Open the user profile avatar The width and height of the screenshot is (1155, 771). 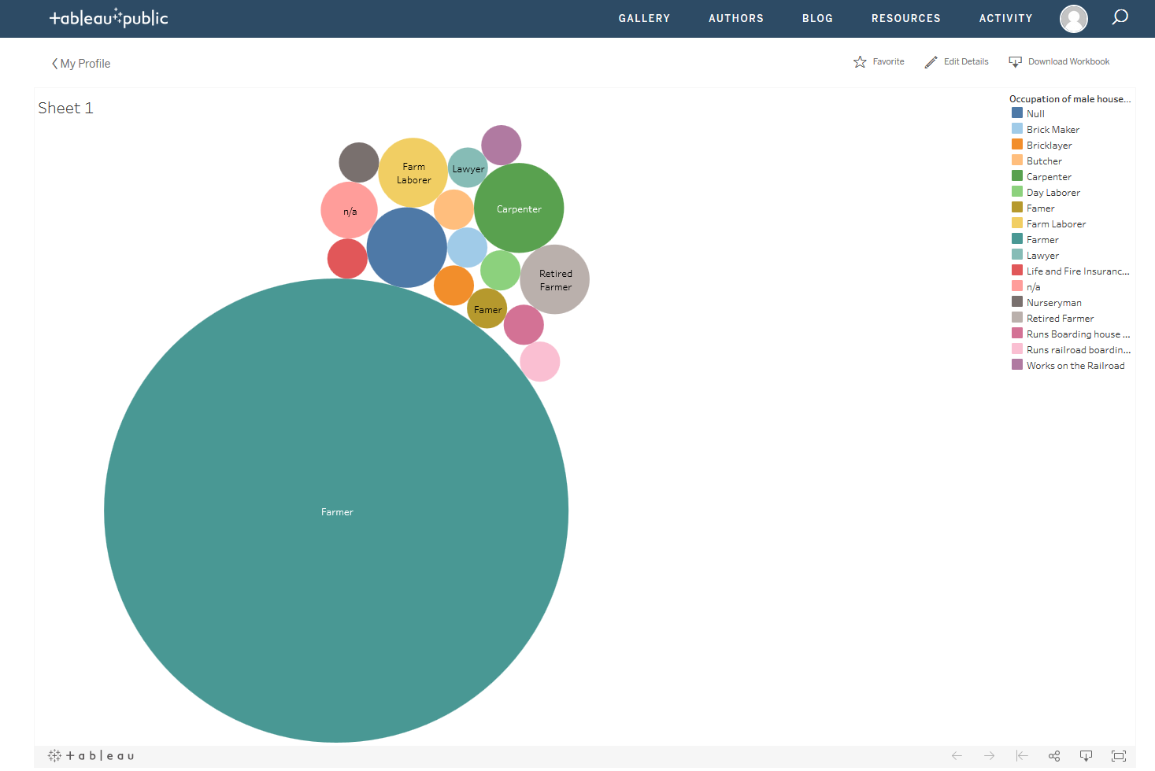click(1073, 18)
